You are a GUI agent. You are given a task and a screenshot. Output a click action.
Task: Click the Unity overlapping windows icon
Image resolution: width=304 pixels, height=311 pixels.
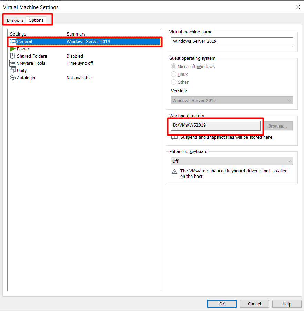13,70
